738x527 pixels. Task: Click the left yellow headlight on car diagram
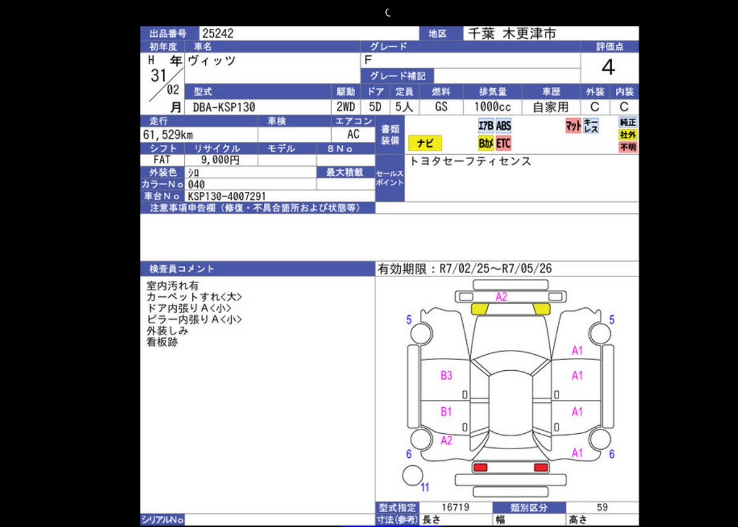click(x=480, y=309)
